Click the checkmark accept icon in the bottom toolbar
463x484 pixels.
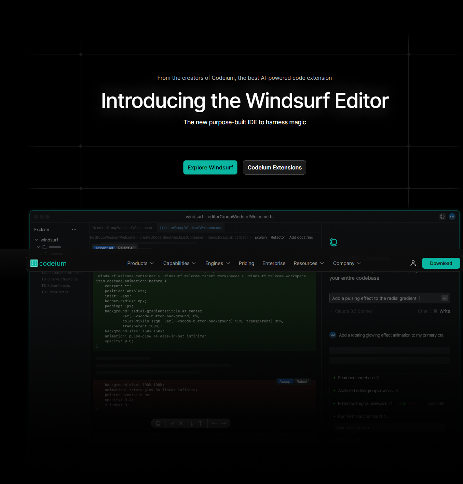click(172, 423)
